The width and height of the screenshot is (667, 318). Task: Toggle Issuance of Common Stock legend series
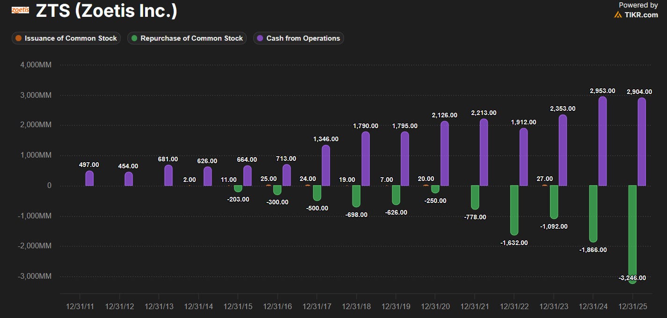point(66,38)
